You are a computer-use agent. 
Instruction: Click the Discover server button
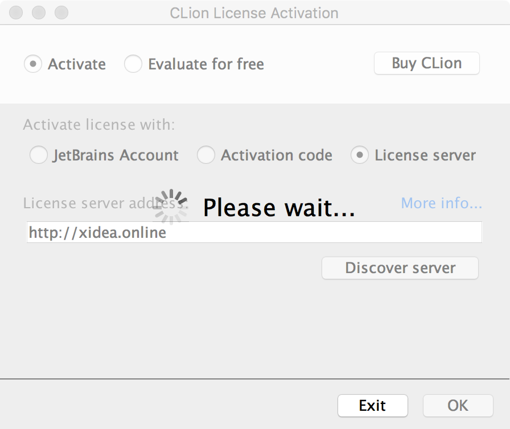[x=400, y=268]
